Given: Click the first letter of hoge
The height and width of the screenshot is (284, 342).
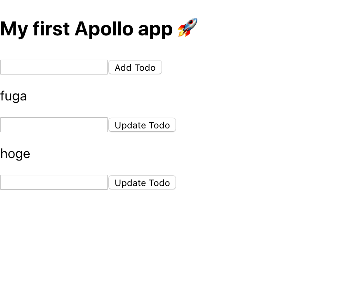Looking at the screenshot, I should tap(4, 154).
